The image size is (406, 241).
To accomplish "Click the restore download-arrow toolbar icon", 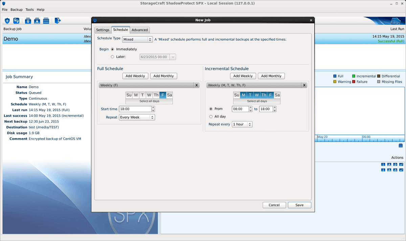I will [x=37, y=21].
